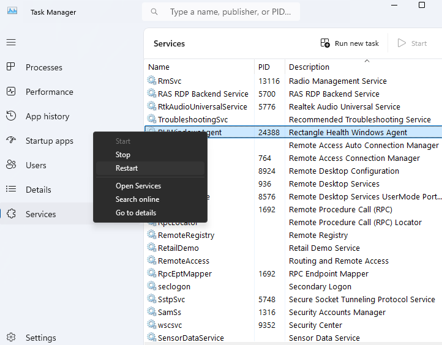Screen dimensions: 442x345
Task: Open the Processes page icon
Action: point(10,67)
